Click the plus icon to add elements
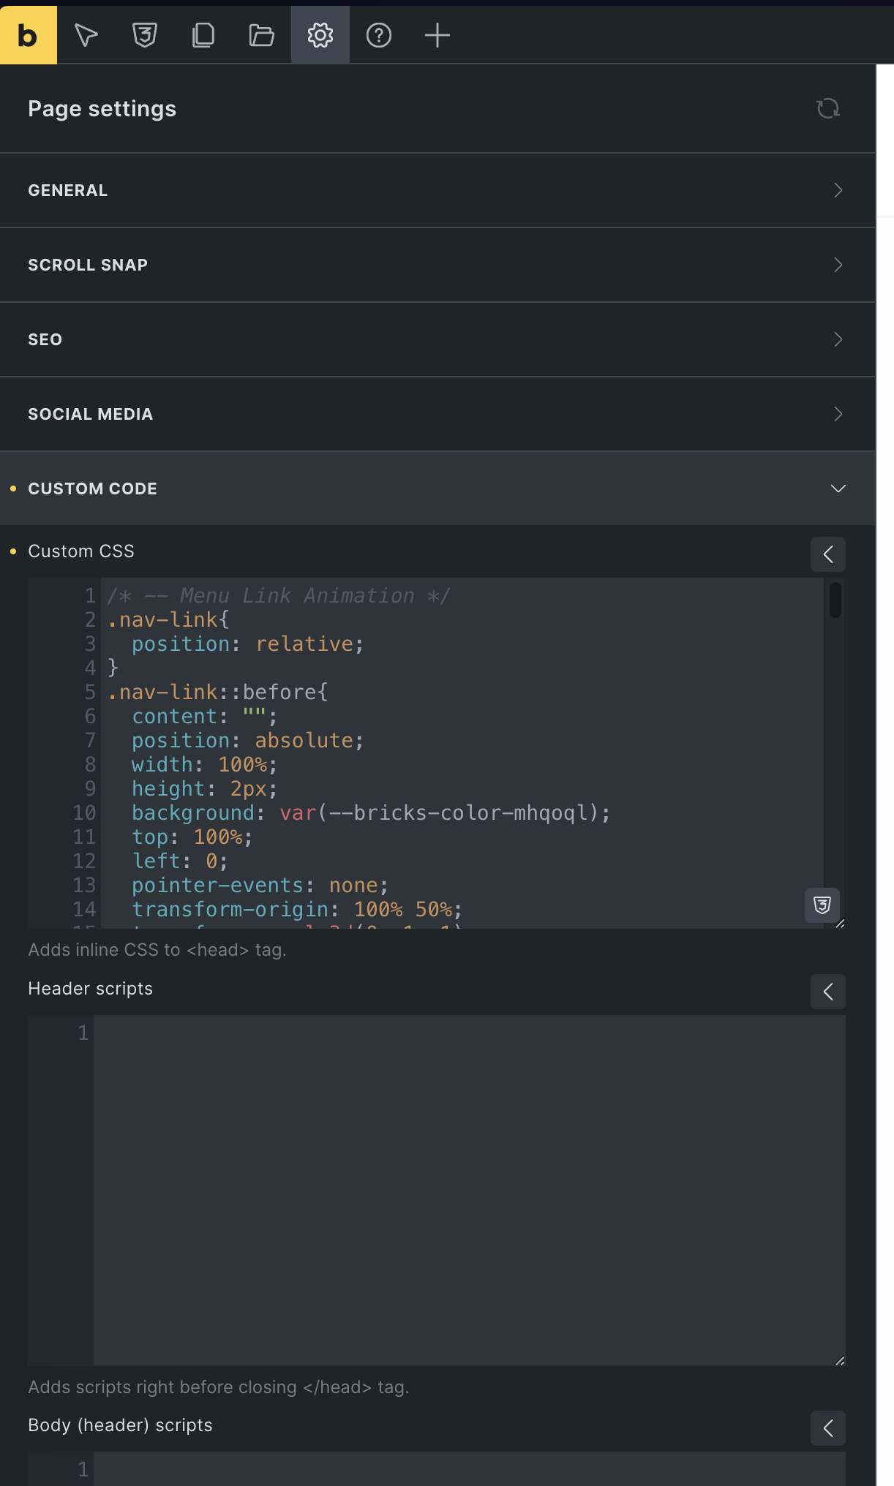The width and height of the screenshot is (894, 1486). (437, 35)
